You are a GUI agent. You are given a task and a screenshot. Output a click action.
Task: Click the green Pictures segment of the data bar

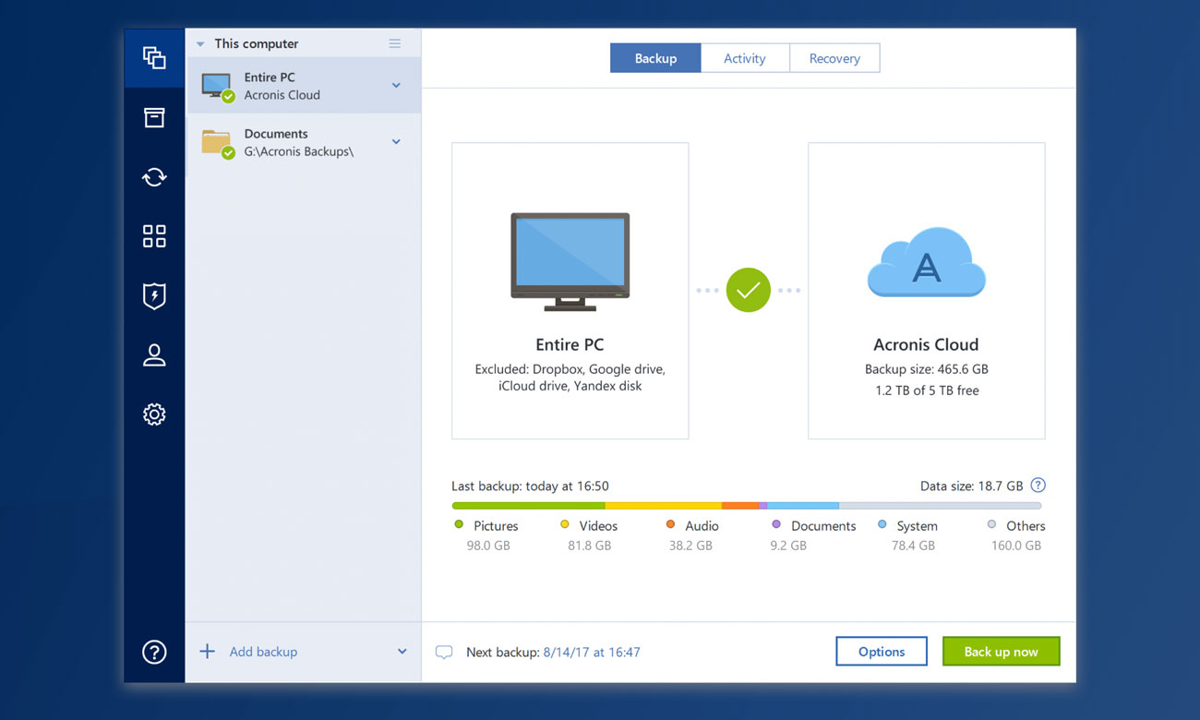[x=528, y=506]
